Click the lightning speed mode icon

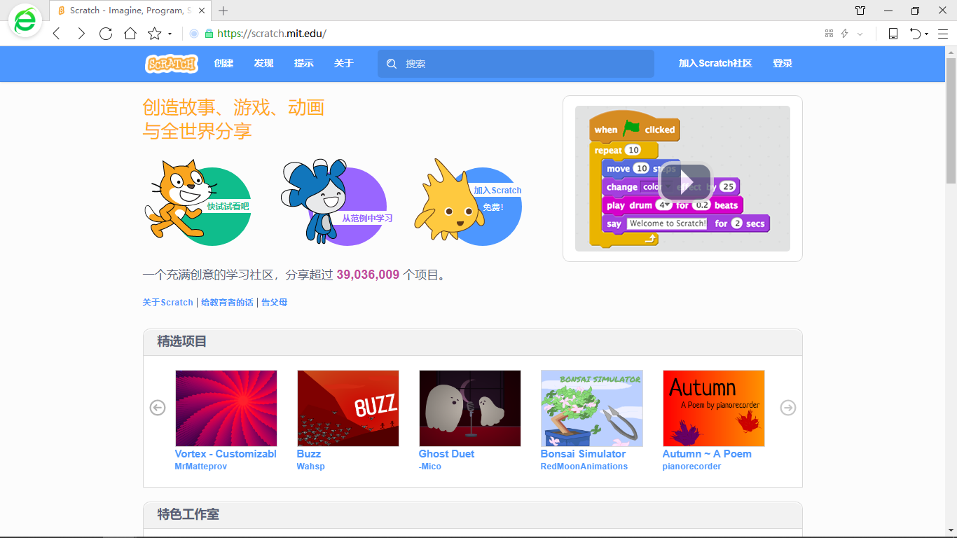[x=845, y=34]
